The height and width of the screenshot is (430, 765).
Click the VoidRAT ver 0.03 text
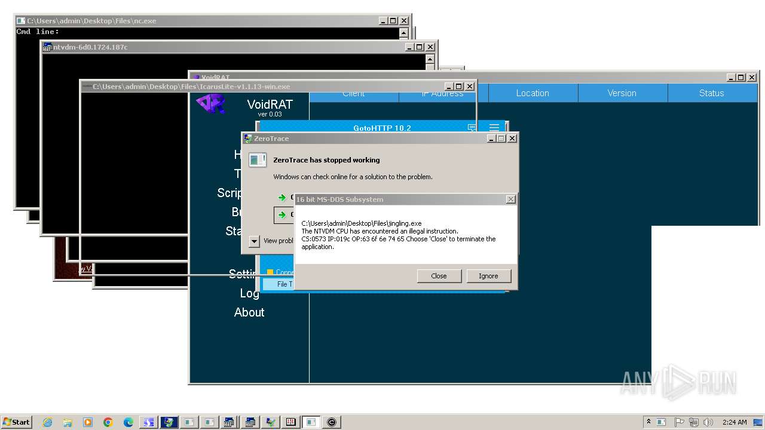click(270, 114)
